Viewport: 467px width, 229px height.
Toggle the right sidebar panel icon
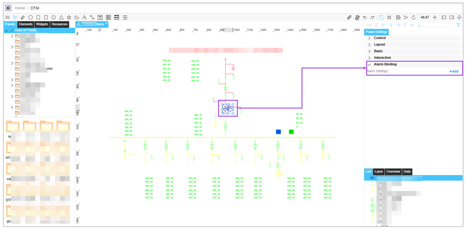452,17
